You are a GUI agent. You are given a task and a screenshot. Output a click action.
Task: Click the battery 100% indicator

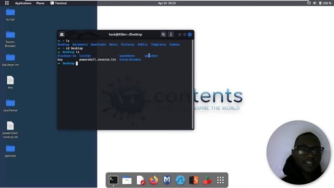coord(325,3)
